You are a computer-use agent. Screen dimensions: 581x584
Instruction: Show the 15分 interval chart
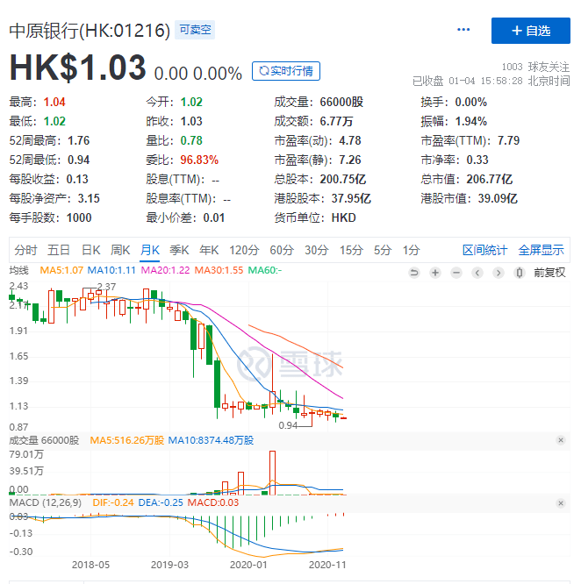click(351, 250)
